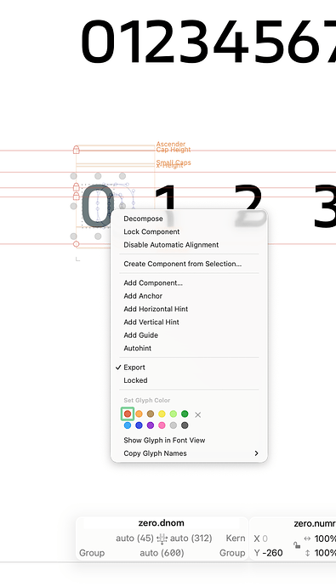This screenshot has width=336, height=587.
Task: Pick the red glyph color swatch
Action: pyautogui.click(x=128, y=413)
